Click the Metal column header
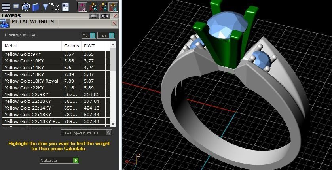This screenshot has height=170, width=332. [x=32, y=46]
